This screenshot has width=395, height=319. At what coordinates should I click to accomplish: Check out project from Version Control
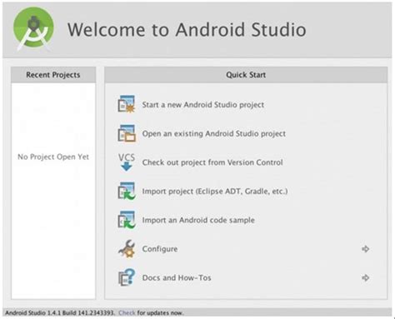pos(212,162)
